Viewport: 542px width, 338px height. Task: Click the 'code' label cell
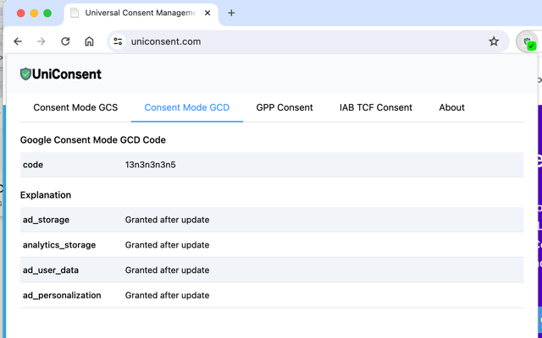pyautogui.click(x=33, y=165)
